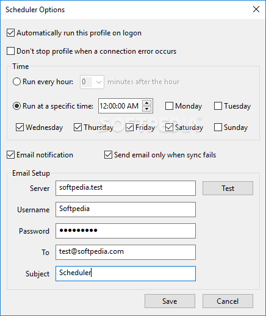The height and width of the screenshot is (316, 266).
Task: Click the Save button
Action: (170, 301)
